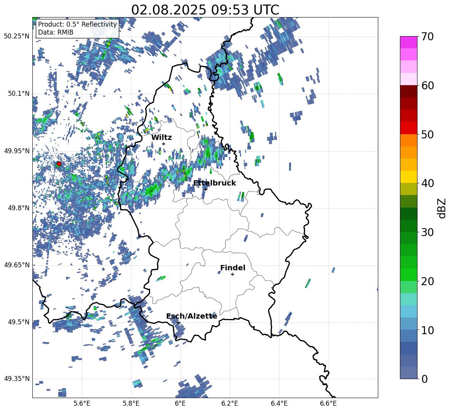The width and height of the screenshot is (451, 411).
Task: Click the red radar site marker
Action: [x=59, y=164]
